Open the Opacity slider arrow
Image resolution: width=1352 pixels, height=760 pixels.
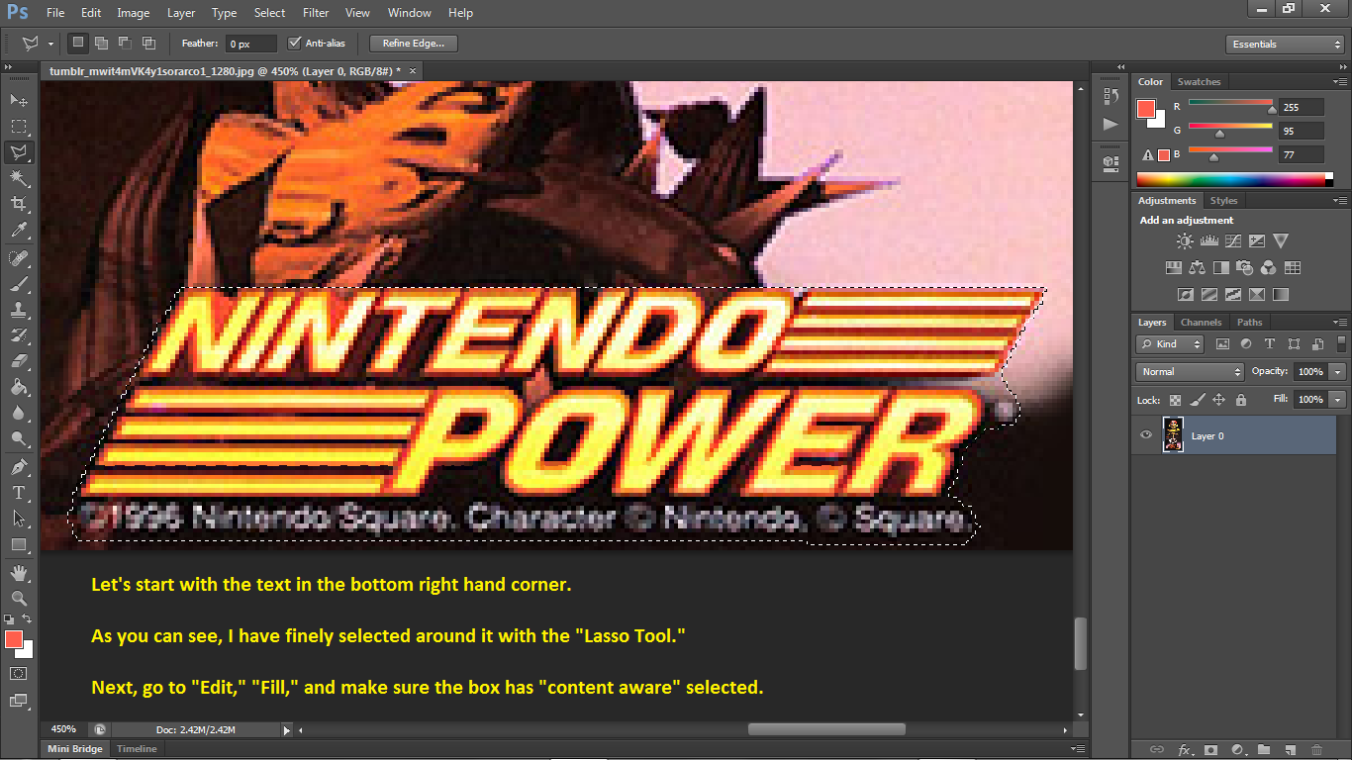[1338, 372]
